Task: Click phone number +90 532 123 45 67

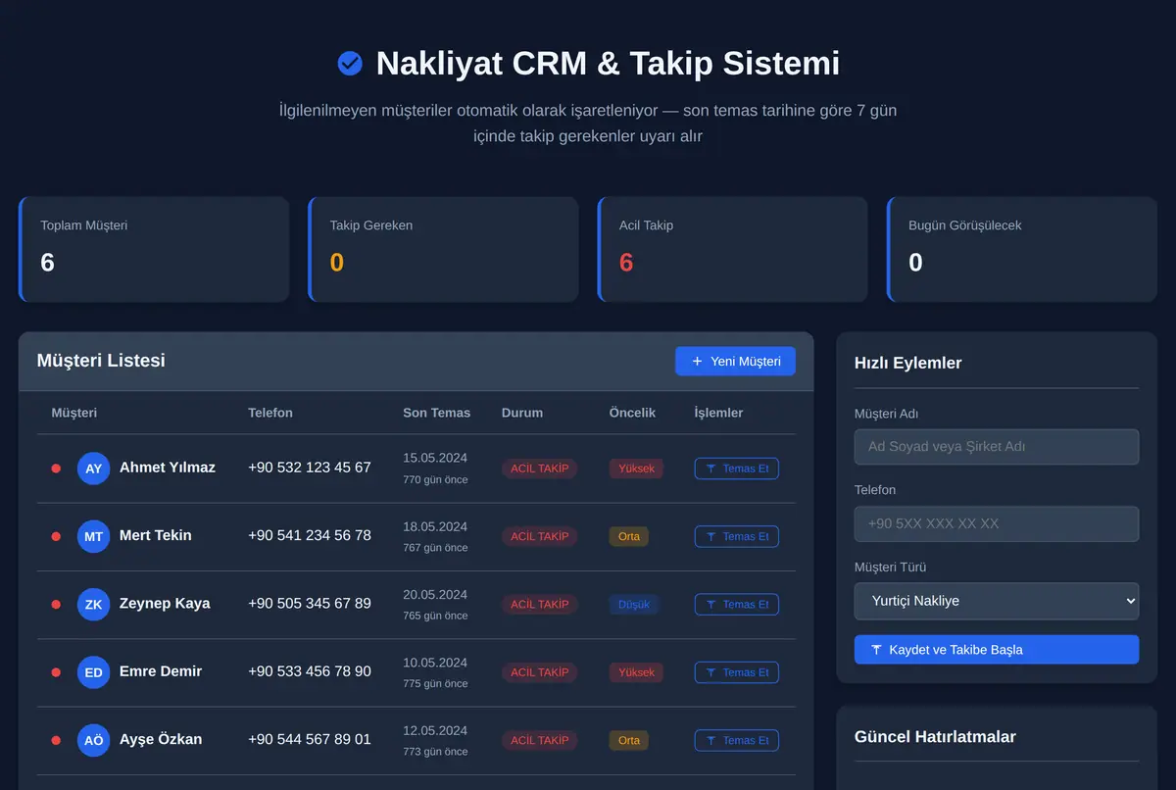Action: pos(310,468)
